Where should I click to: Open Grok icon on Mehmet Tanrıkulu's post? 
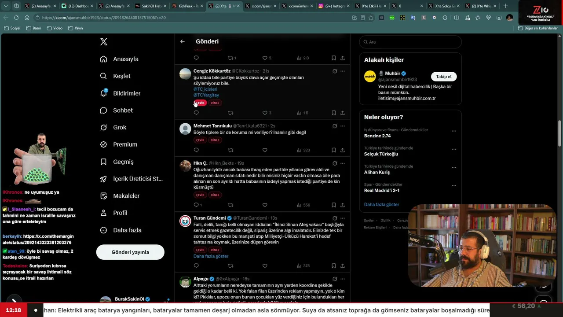[x=335, y=126]
